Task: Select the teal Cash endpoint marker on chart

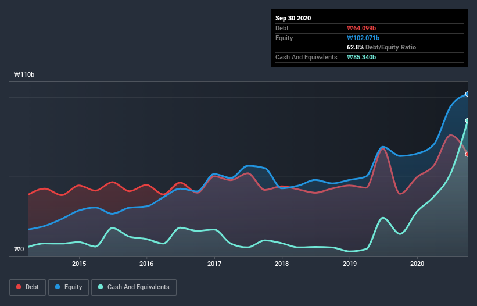Action: (x=467, y=120)
